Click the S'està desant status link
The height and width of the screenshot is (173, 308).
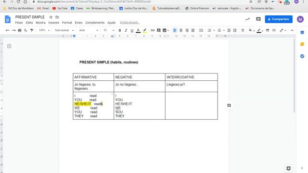tap(129, 23)
